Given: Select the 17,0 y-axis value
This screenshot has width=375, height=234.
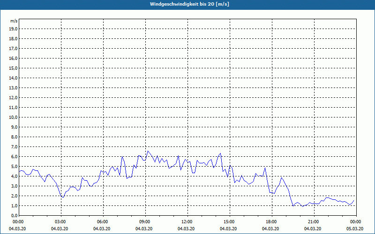Looking at the screenshot, I should click(13, 49).
